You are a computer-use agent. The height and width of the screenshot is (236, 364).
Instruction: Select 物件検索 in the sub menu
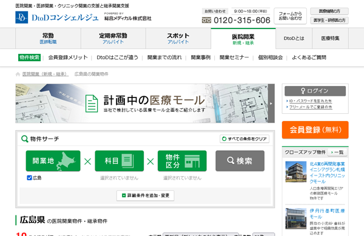click(x=30, y=57)
